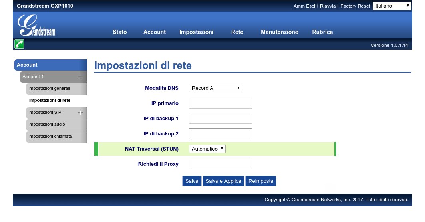Screen dimensions: 425x222
Task: Focus the IP primario input field
Action: point(220,103)
